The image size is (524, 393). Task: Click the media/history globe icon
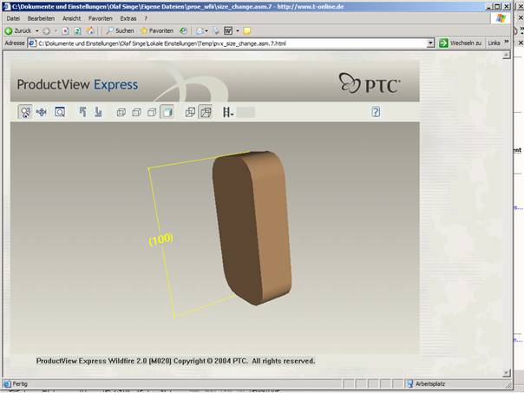pos(183,31)
